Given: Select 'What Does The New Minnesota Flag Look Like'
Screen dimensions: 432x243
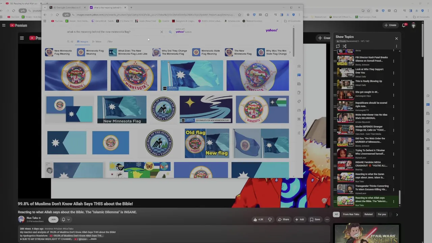Looking at the screenshot, I should pos(129,52).
